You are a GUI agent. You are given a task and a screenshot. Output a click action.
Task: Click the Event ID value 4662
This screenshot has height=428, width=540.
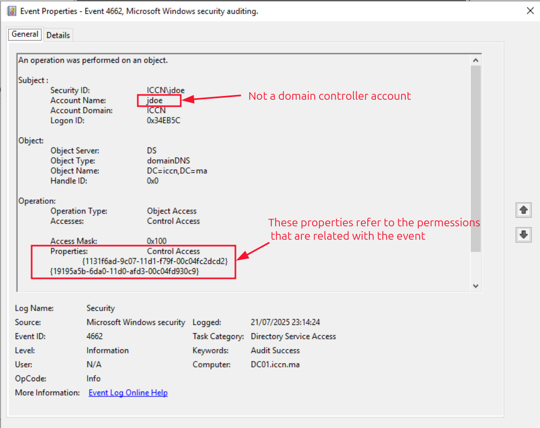tap(94, 336)
